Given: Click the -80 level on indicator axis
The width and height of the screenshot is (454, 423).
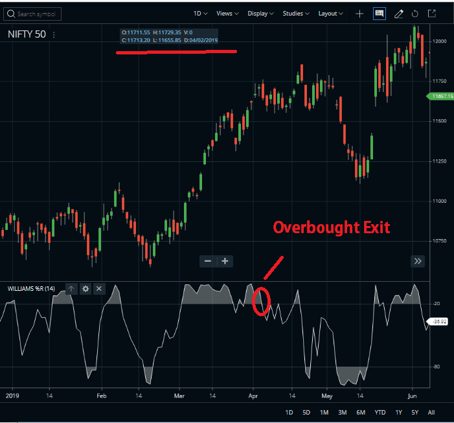Looking at the screenshot, I should click(x=437, y=367).
